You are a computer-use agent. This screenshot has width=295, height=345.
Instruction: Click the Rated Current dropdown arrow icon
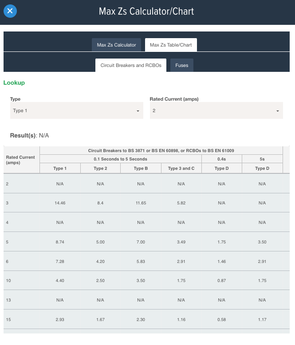coord(278,111)
